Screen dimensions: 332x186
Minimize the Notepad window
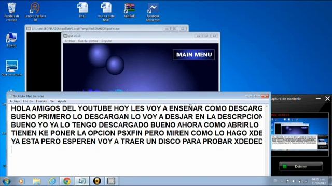pos(248,96)
